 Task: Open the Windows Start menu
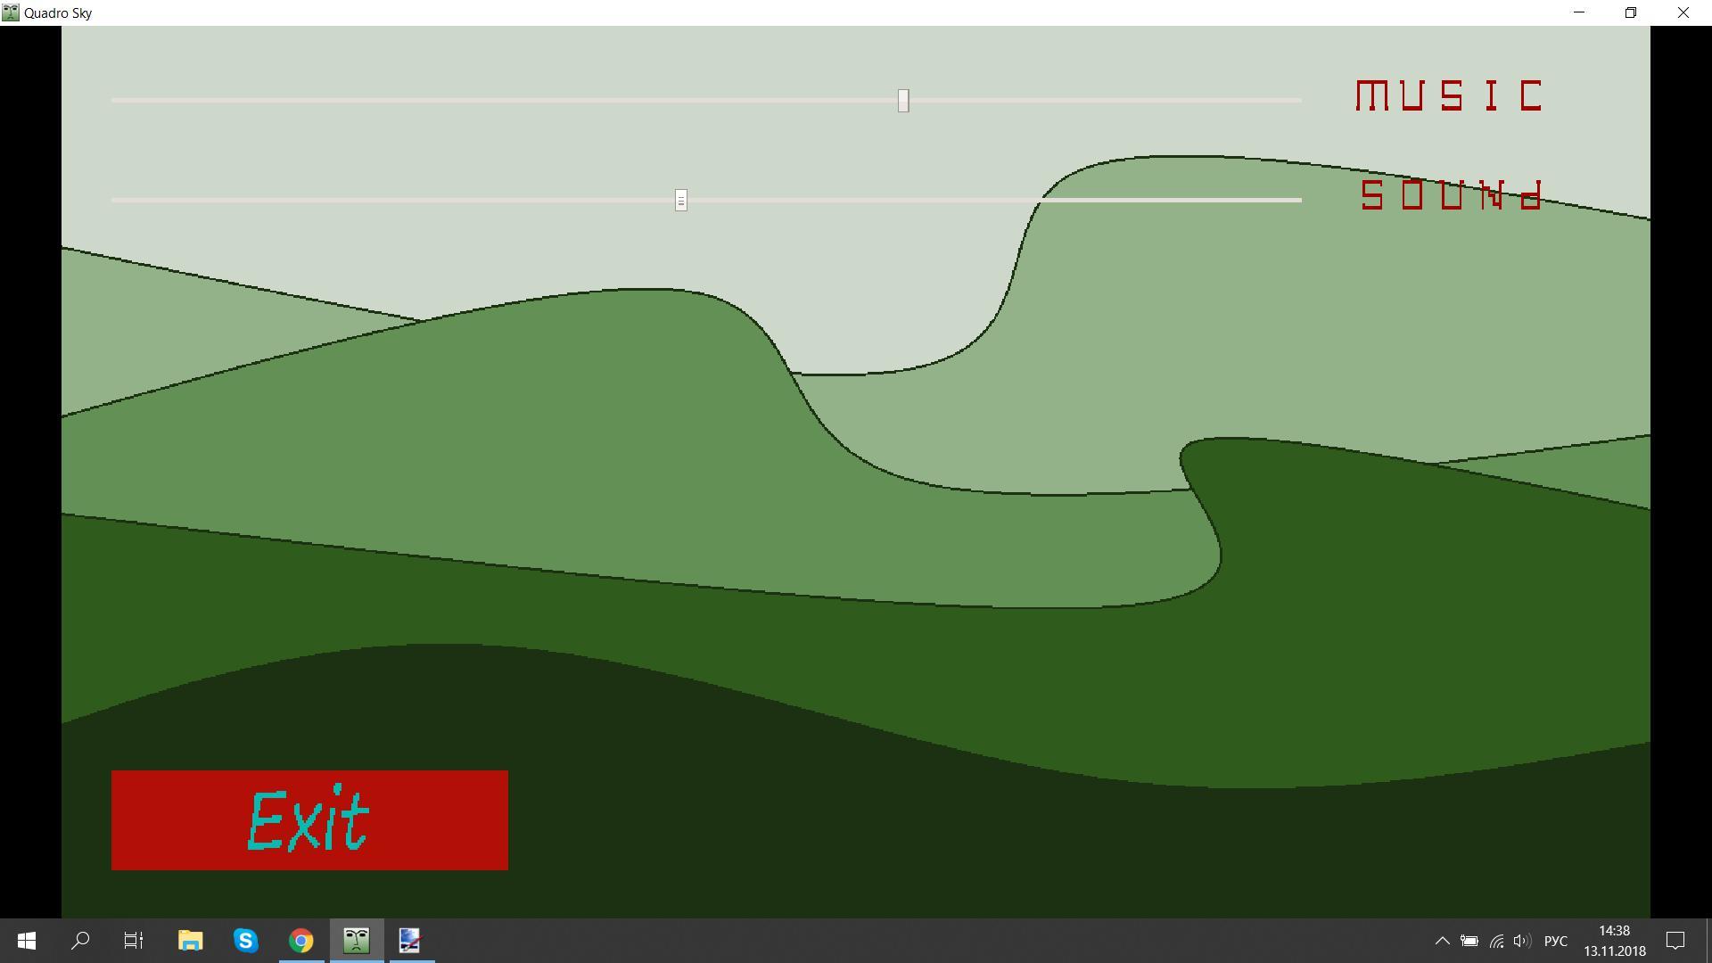click(x=27, y=941)
